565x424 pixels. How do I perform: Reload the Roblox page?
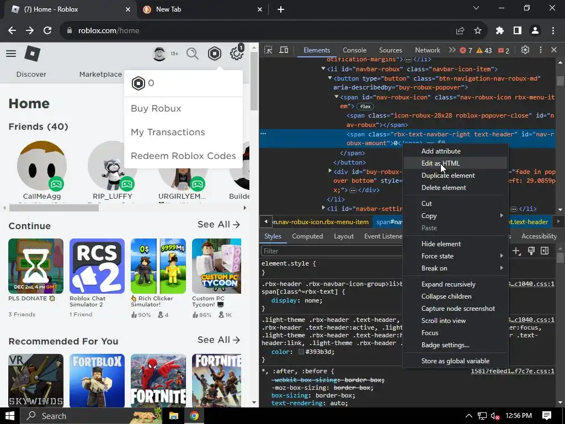coord(47,31)
